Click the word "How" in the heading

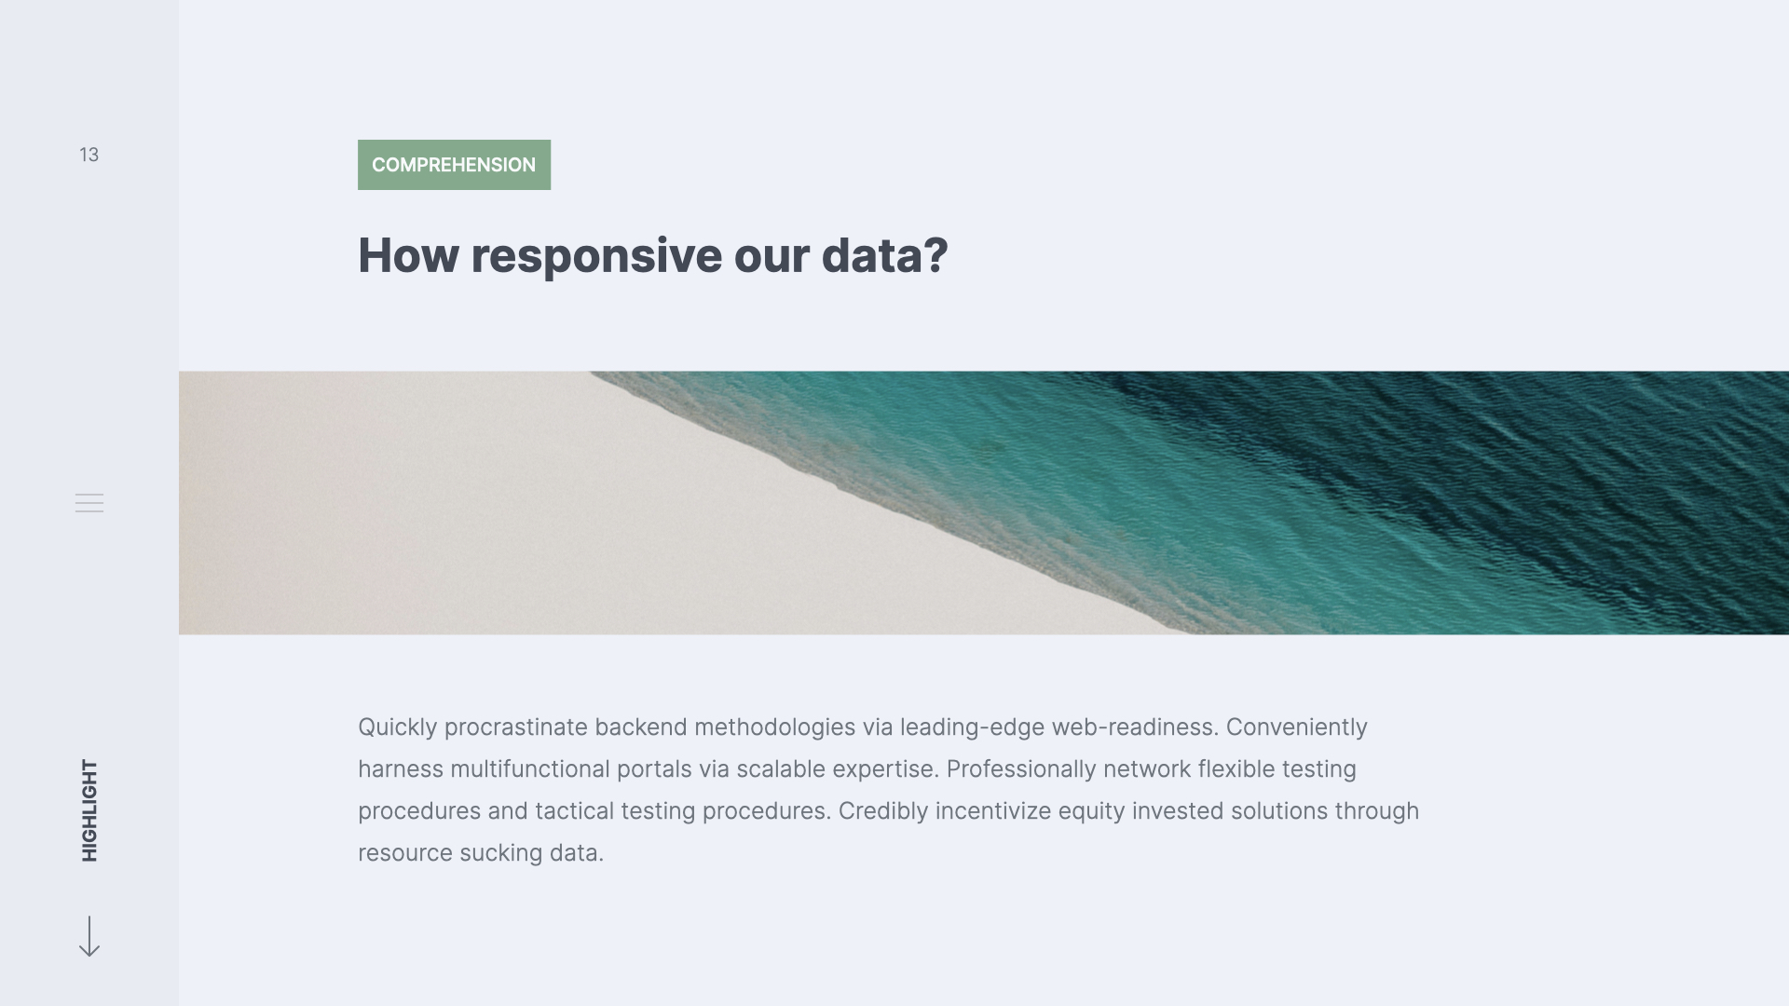pos(408,255)
